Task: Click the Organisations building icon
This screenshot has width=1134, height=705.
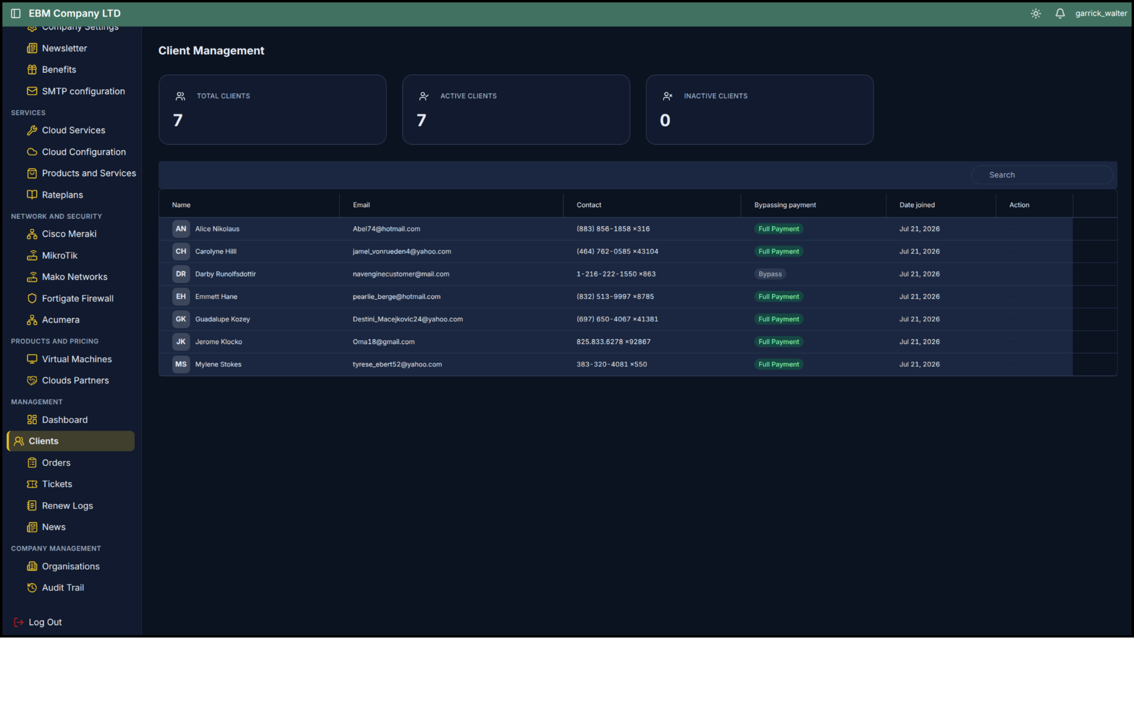Action: pos(32,566)
